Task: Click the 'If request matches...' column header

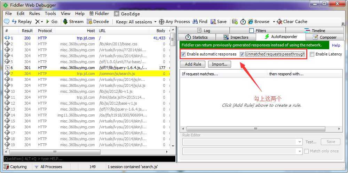Action: 223,74
